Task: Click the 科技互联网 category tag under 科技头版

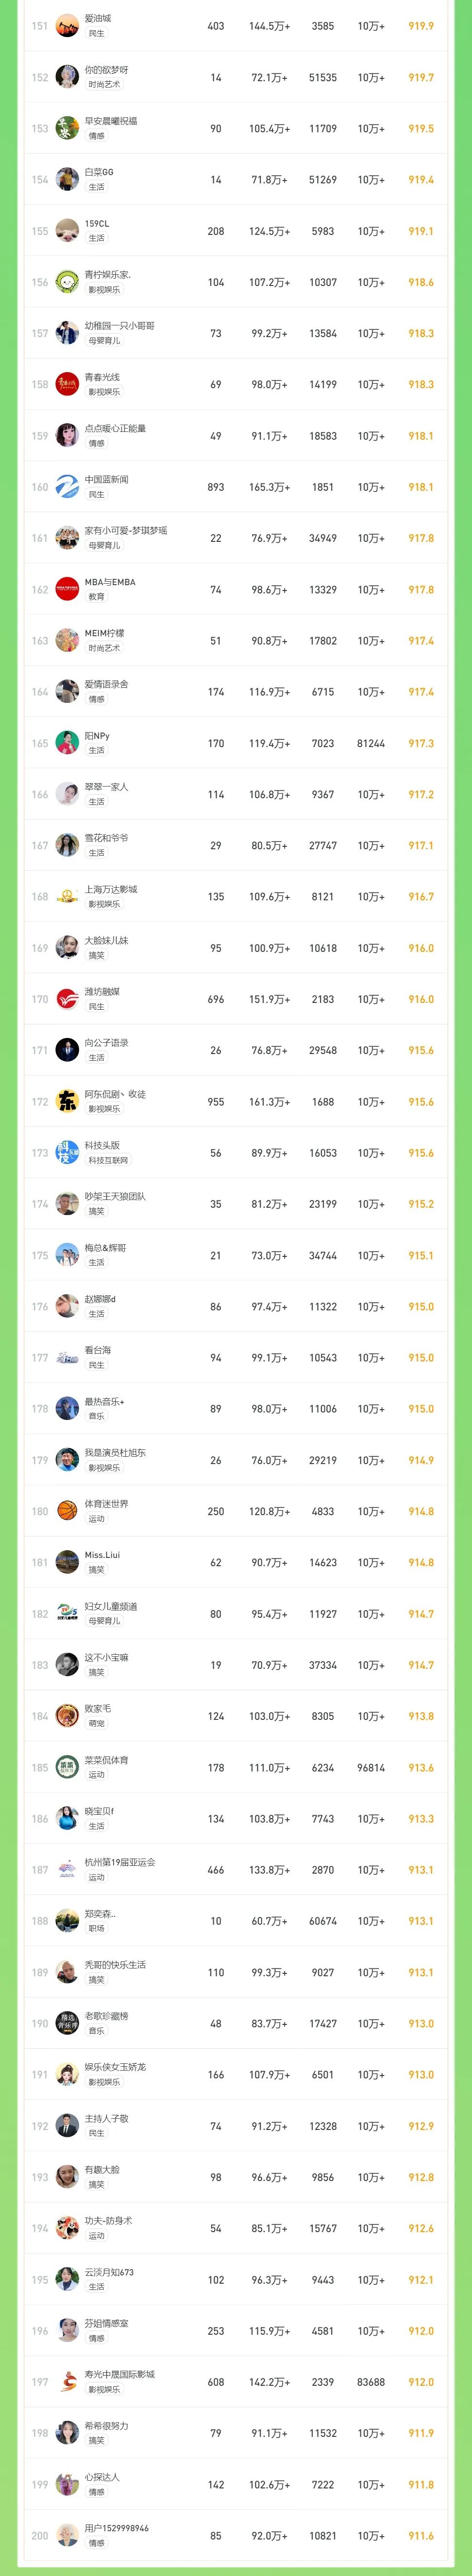Action: [x=108, y=1161]
